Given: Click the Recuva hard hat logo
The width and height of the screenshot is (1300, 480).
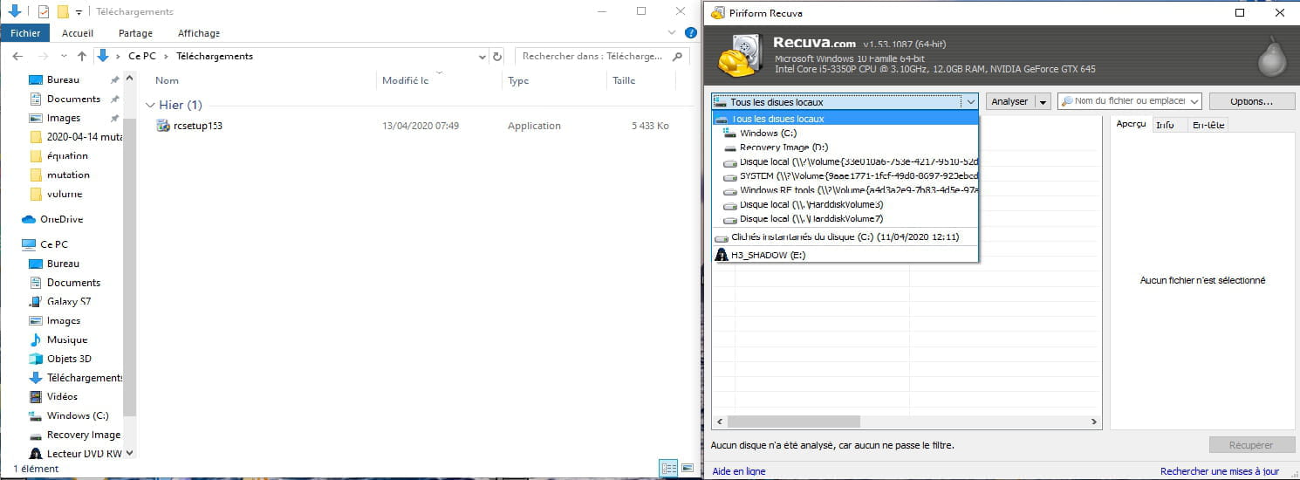Looking at the screenshot, I should [x=742, y=54].
